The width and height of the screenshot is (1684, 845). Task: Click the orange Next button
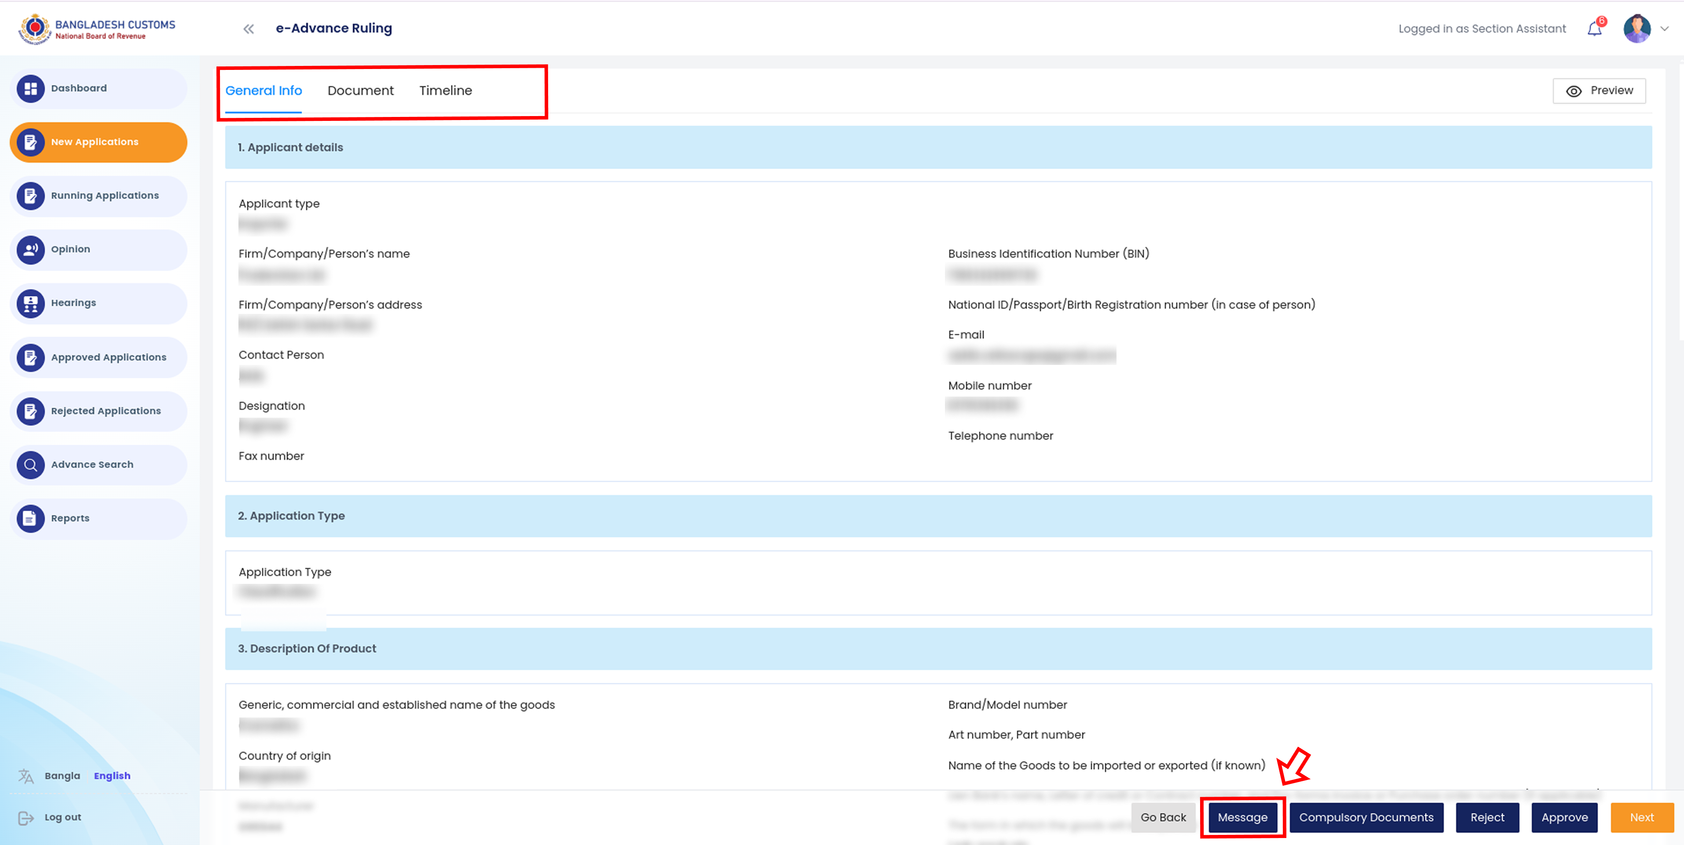click(1641, 818)
